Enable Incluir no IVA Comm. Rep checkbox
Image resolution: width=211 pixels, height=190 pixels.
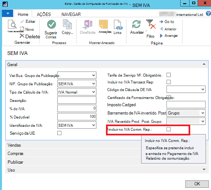[x=169, y=129]
